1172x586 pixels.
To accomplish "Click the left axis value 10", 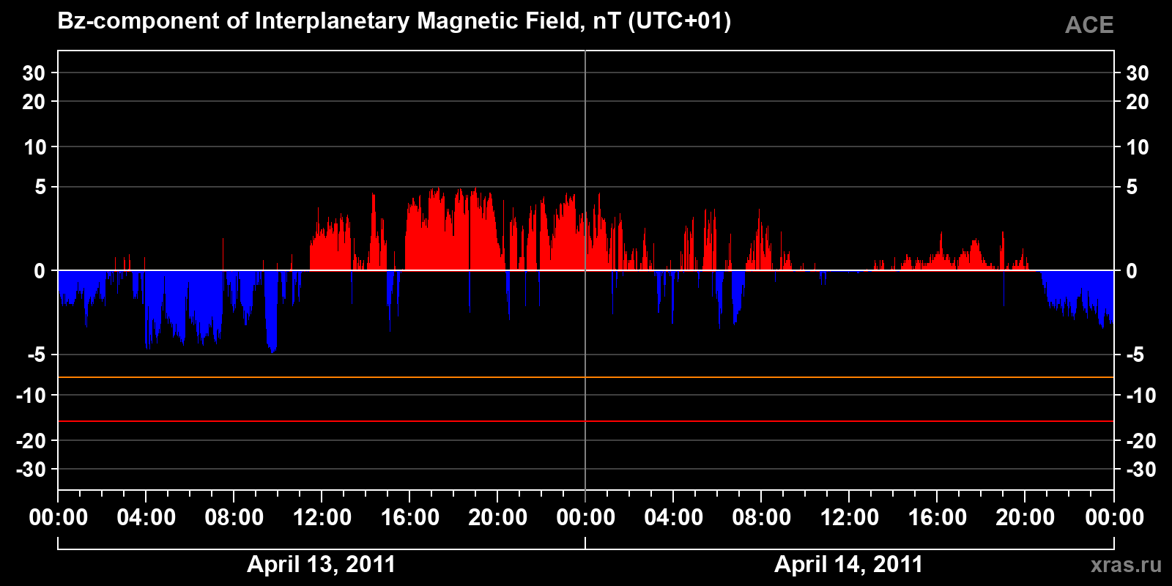I will [x=34, y=147].
